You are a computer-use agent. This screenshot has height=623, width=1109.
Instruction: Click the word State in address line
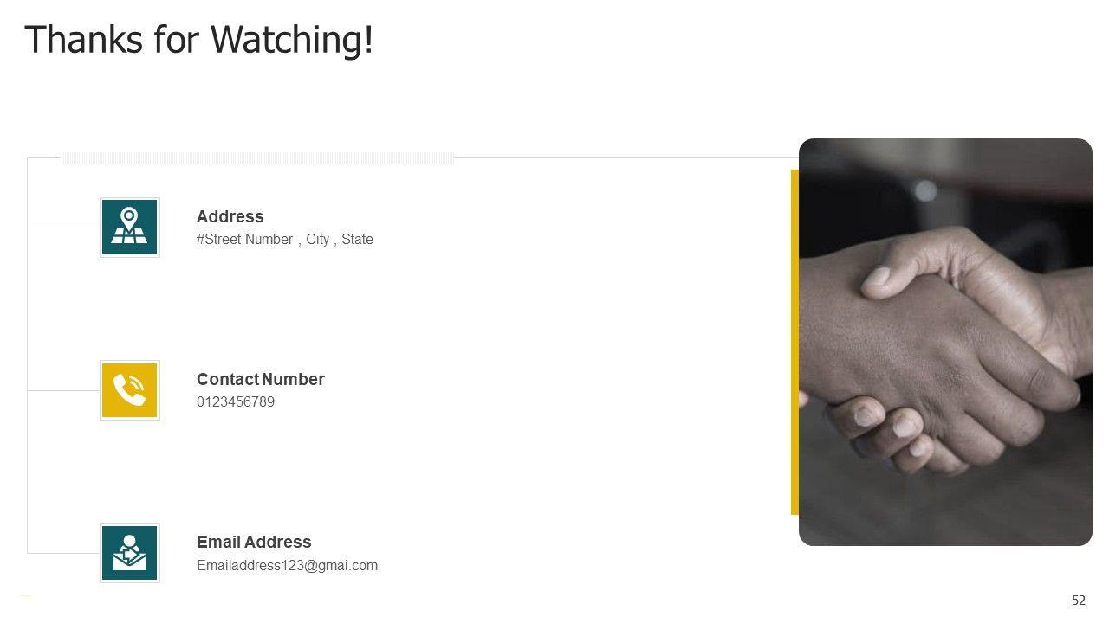[358, 240]
